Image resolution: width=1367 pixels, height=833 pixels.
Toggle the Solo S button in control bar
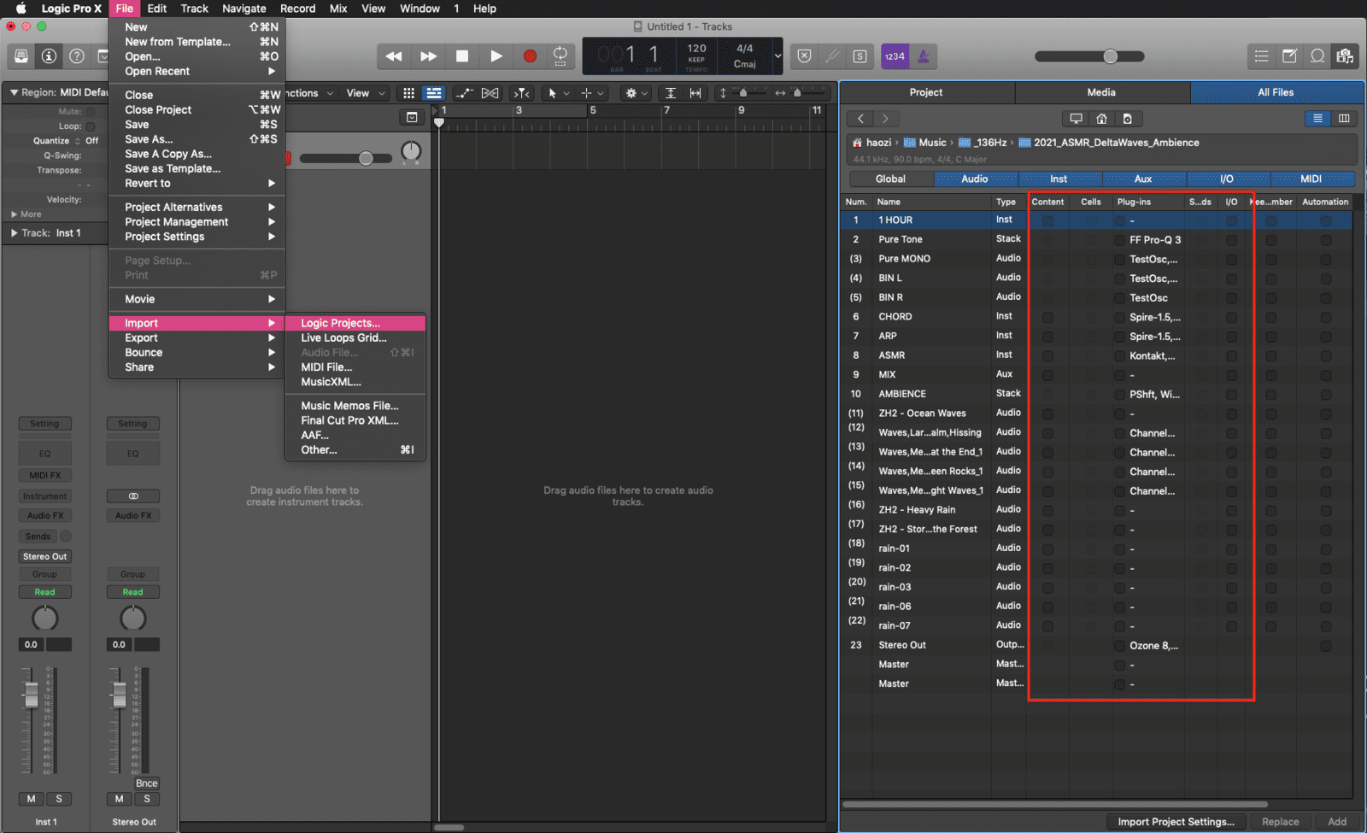(860, 56)
